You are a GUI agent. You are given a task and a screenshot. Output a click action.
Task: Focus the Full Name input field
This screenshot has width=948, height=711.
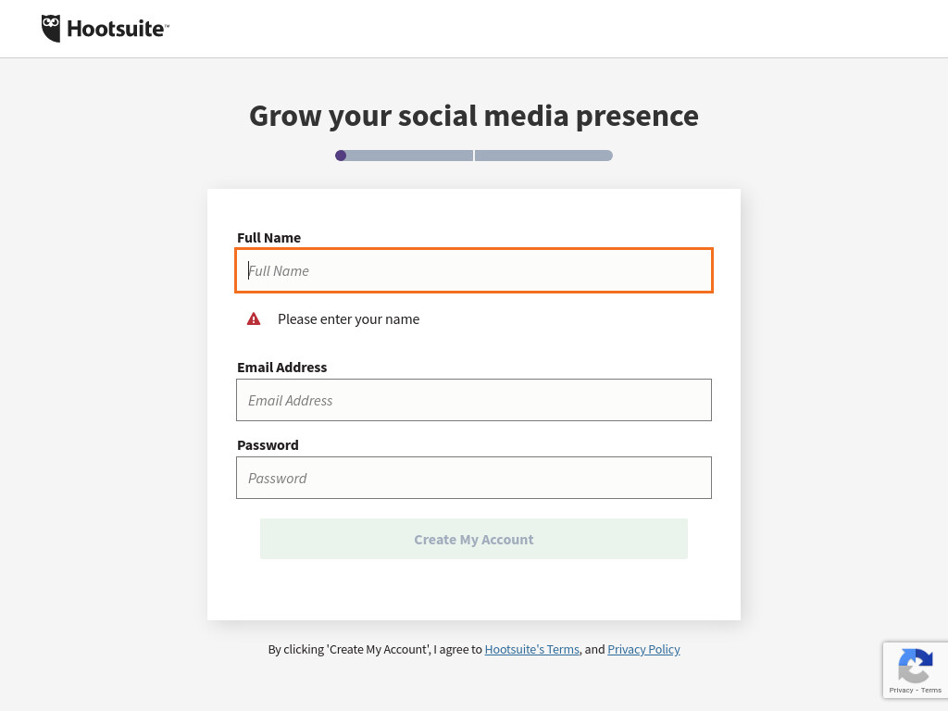474,270
